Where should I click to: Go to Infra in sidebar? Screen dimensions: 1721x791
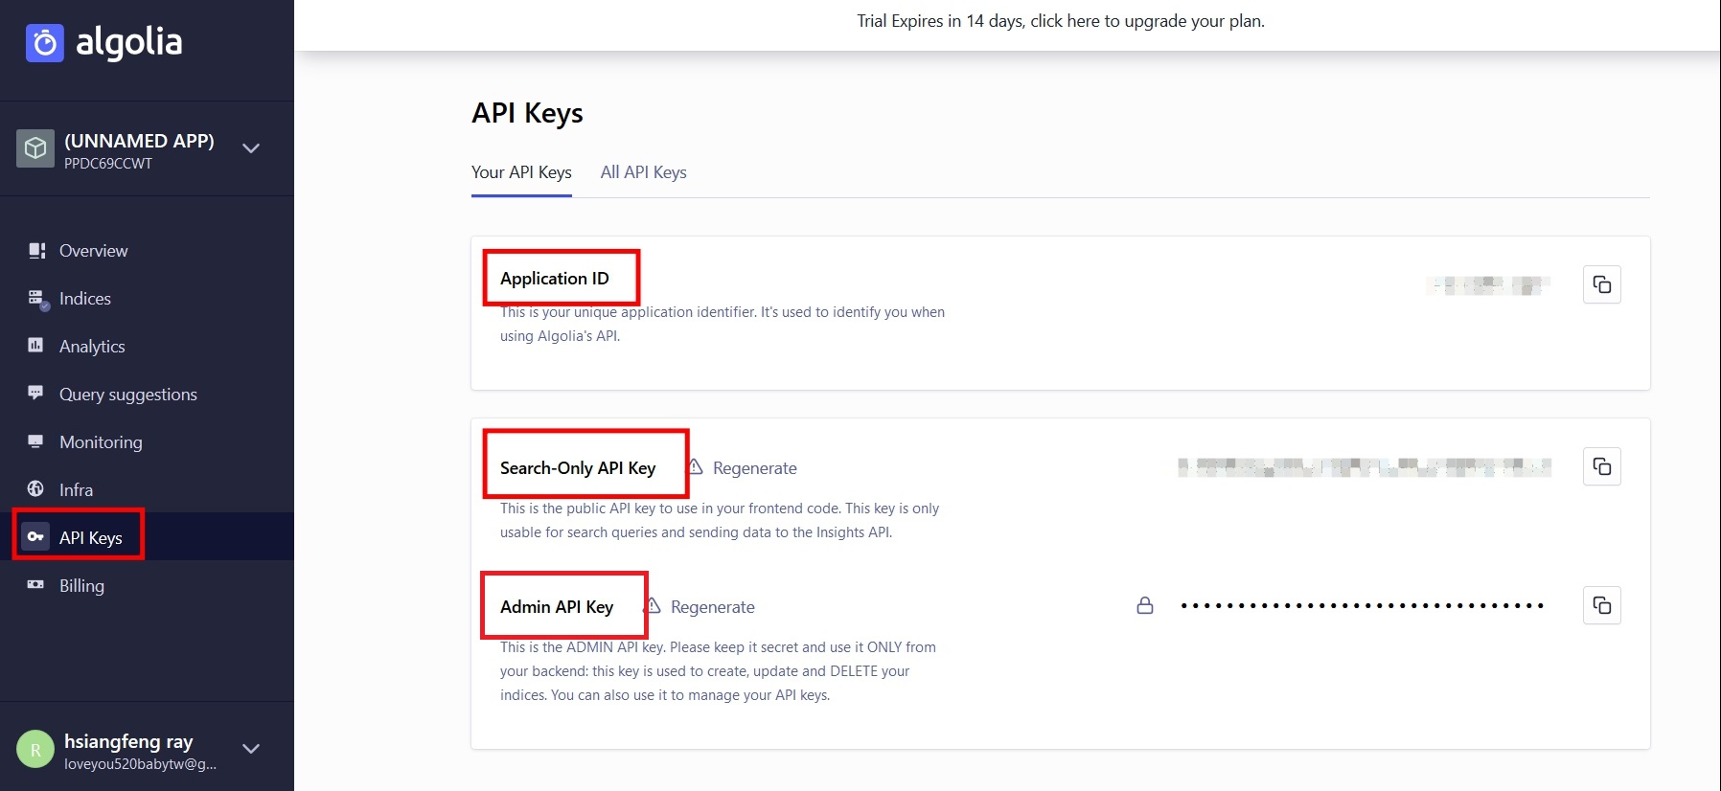76,490
